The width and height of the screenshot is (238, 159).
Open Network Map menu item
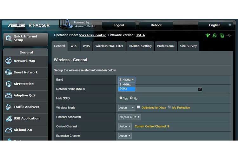pyautogui.click(x=26, y=61)
